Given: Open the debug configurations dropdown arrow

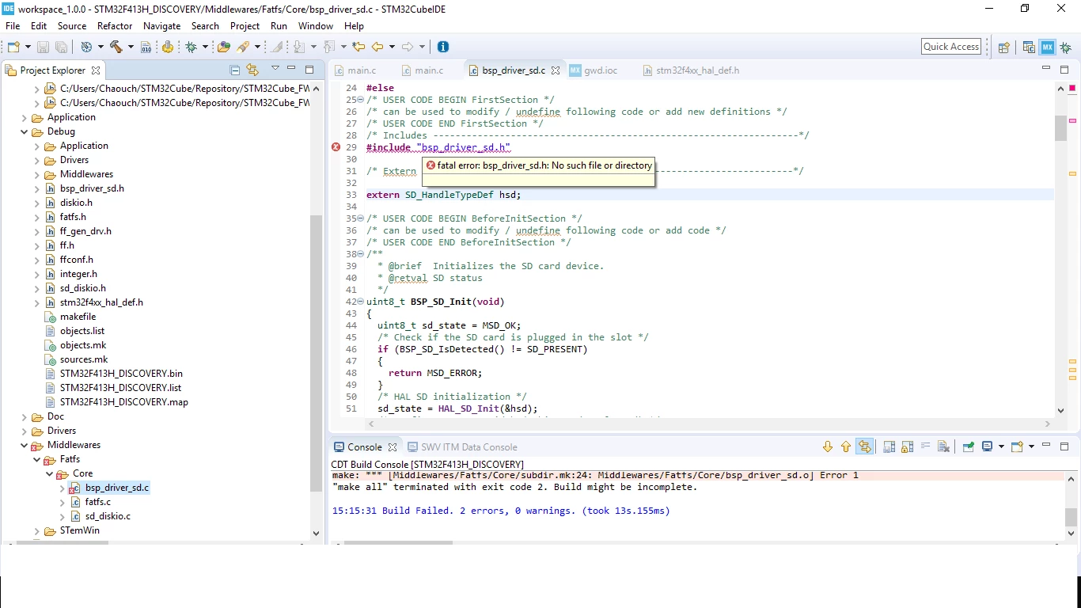Looking at the screenshot, I should point(206,47).
